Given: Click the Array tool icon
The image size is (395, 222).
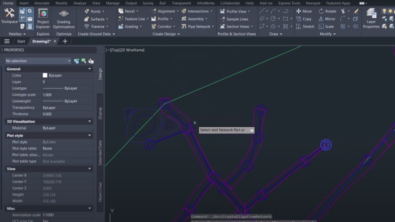Looking at the screenshot, I should [x=343, y=26].
